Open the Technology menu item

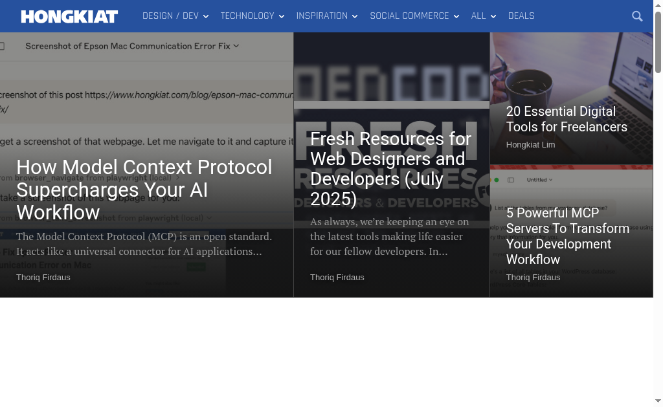(247, 16)
